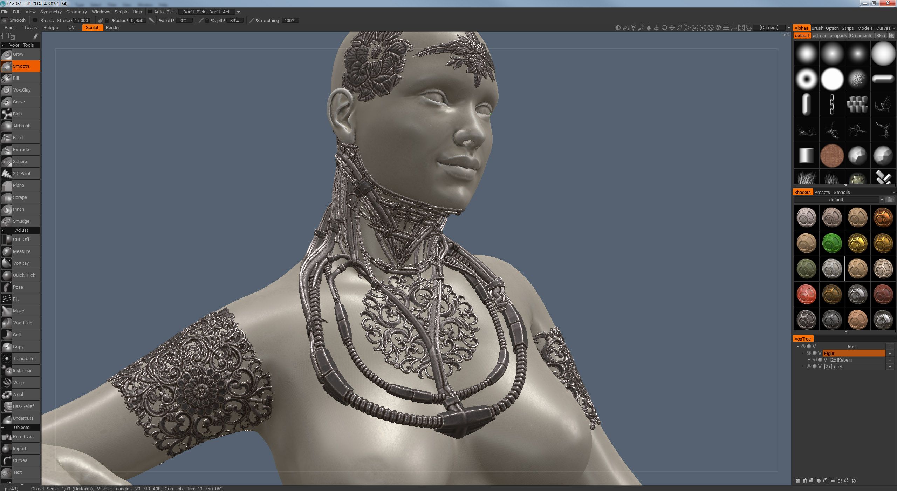Select the 2D-Paint tool
The image size is (897, 491).
tap(20, 174)
